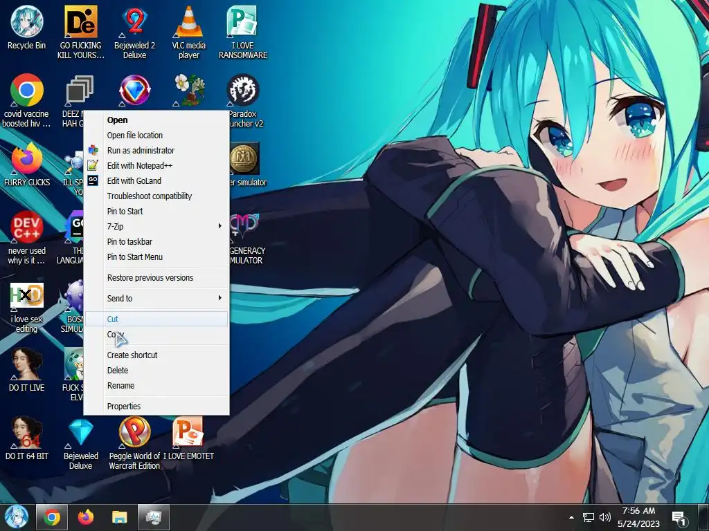Screen dimensions: 709x531
Task: Open File Explorer from the taskbar
Action: (x=119, y=517)
